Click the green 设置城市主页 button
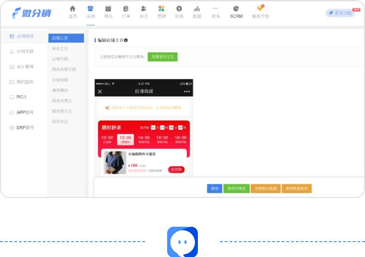Viewport: 365px width, 257px height. click(x=162, y=57)
